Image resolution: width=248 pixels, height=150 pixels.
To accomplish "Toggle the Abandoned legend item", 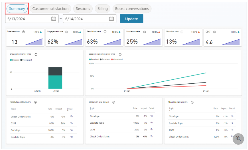I will 117,60.
